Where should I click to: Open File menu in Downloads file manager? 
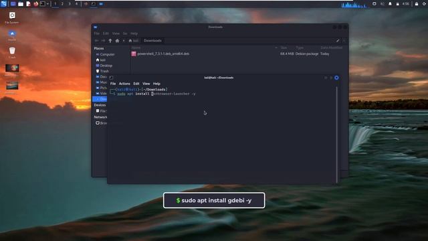click(96, 33)
